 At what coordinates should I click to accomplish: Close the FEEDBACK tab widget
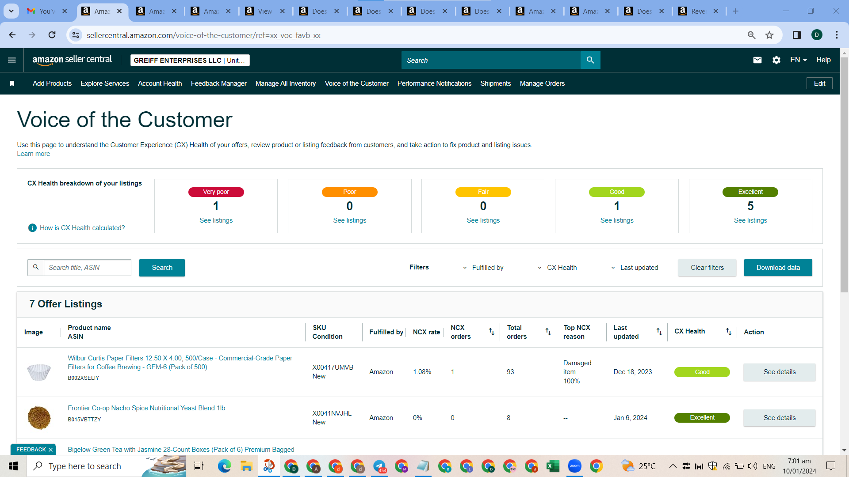50,450
